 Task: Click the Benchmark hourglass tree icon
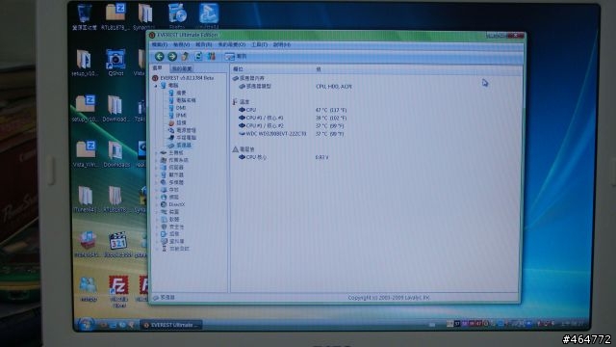click(164, 249)
